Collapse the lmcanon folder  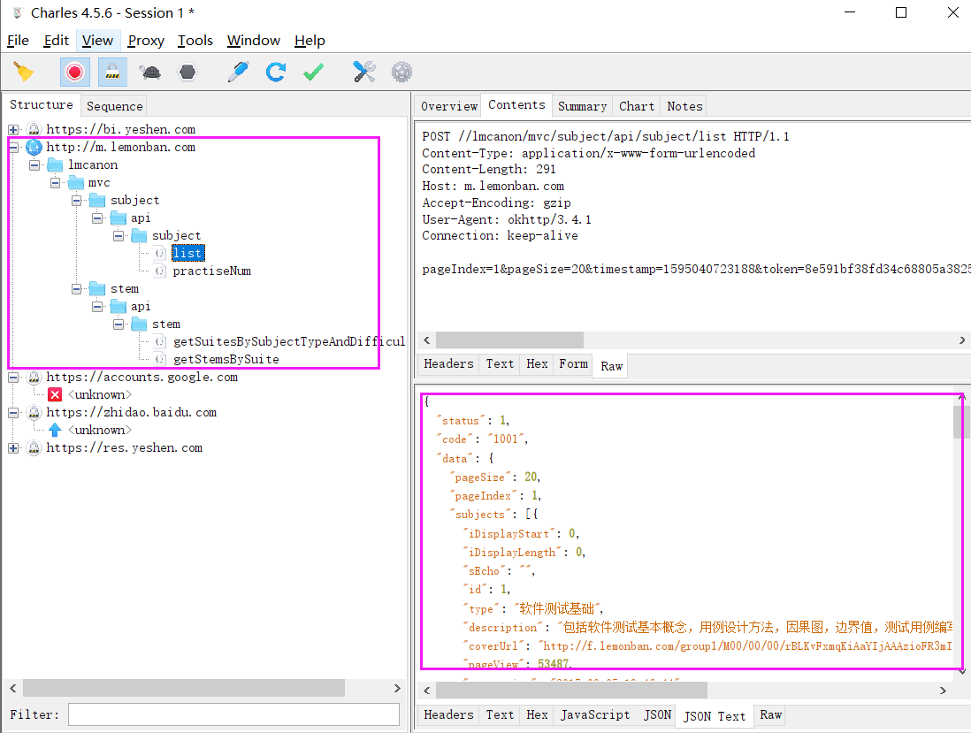34,165
